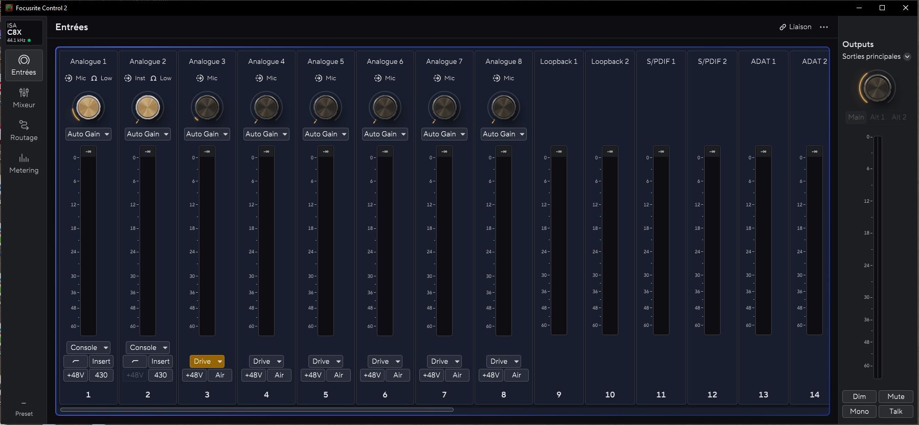Click the Mic input icon on Analogue 6
This screenshot has height=425, width=919.
[x=378, y=78]
